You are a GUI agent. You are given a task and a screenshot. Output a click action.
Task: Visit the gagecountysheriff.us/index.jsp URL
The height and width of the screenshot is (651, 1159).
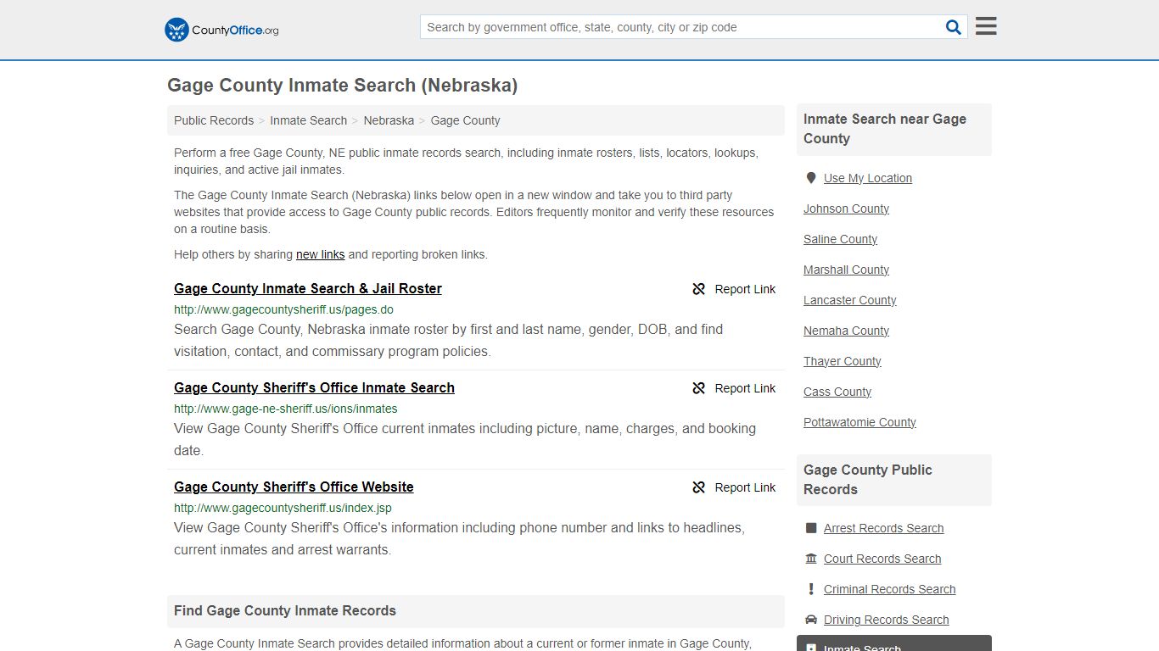[283, 508]
